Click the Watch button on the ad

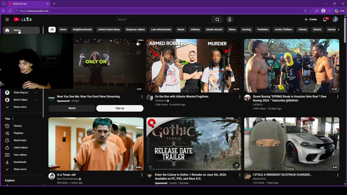click(x=72, y=108)
